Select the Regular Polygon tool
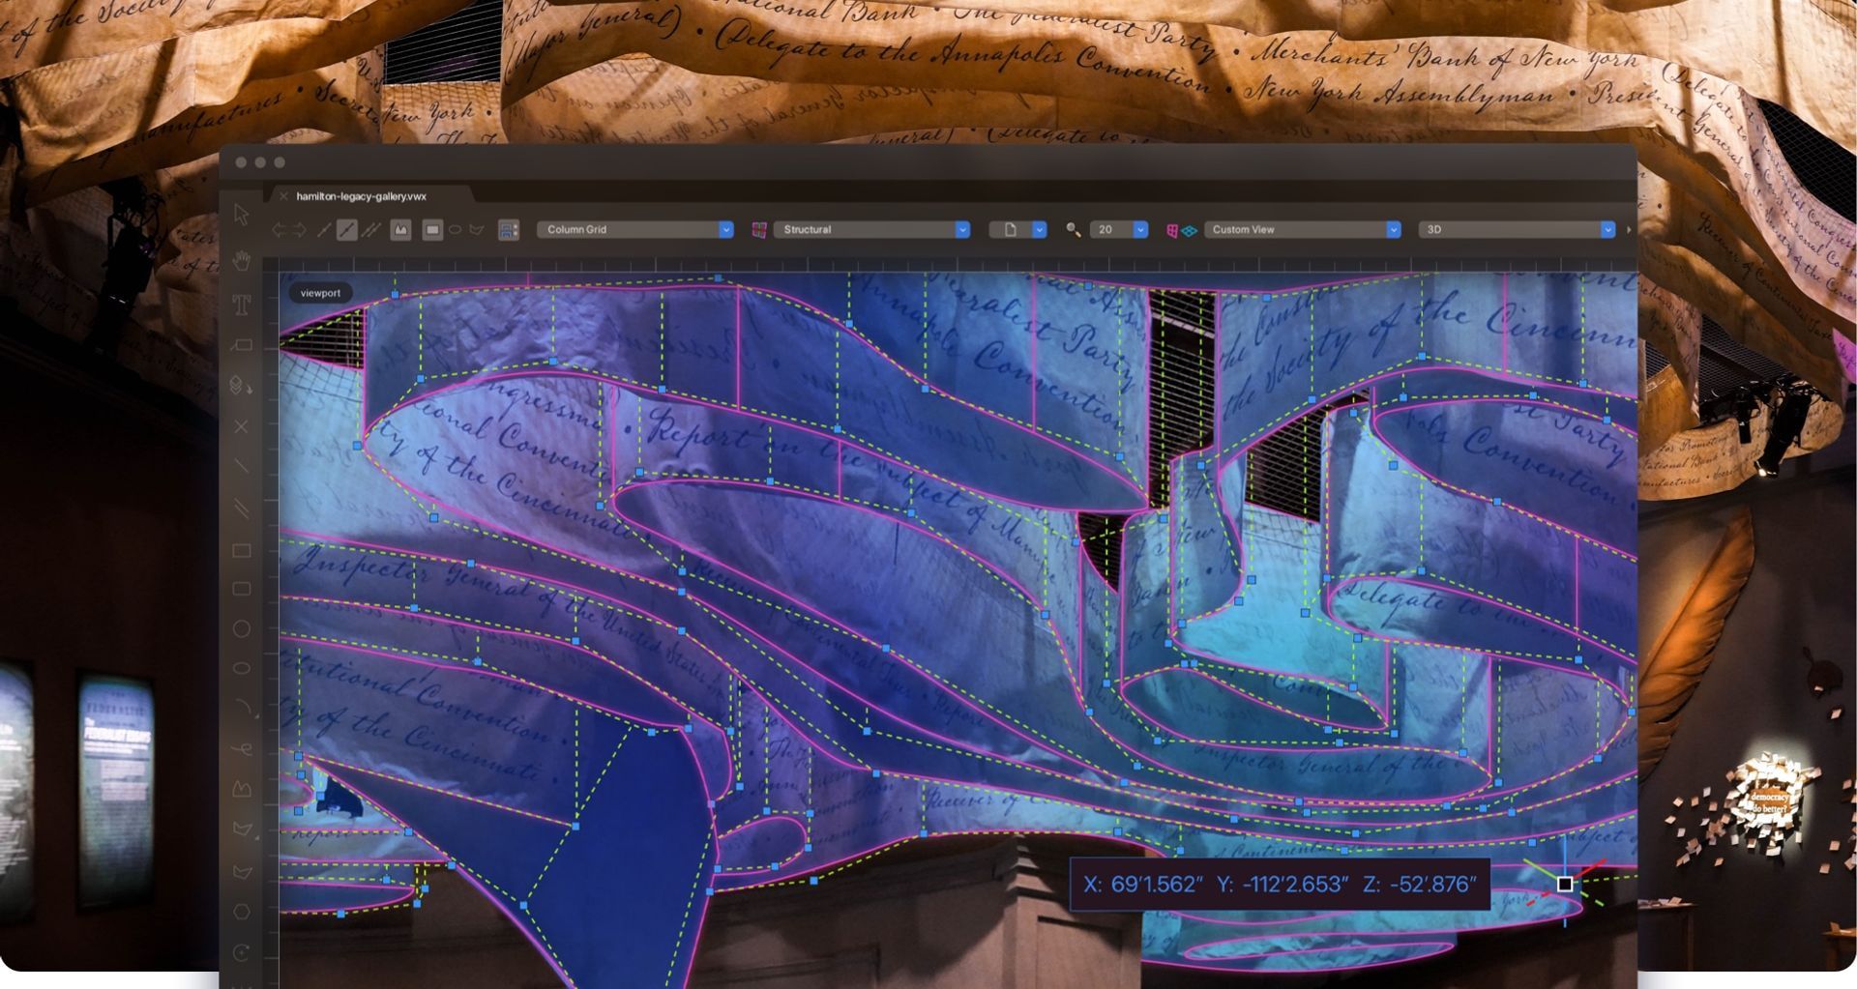Viewport: 1857px width, 989px height. [x=242, y=911]
